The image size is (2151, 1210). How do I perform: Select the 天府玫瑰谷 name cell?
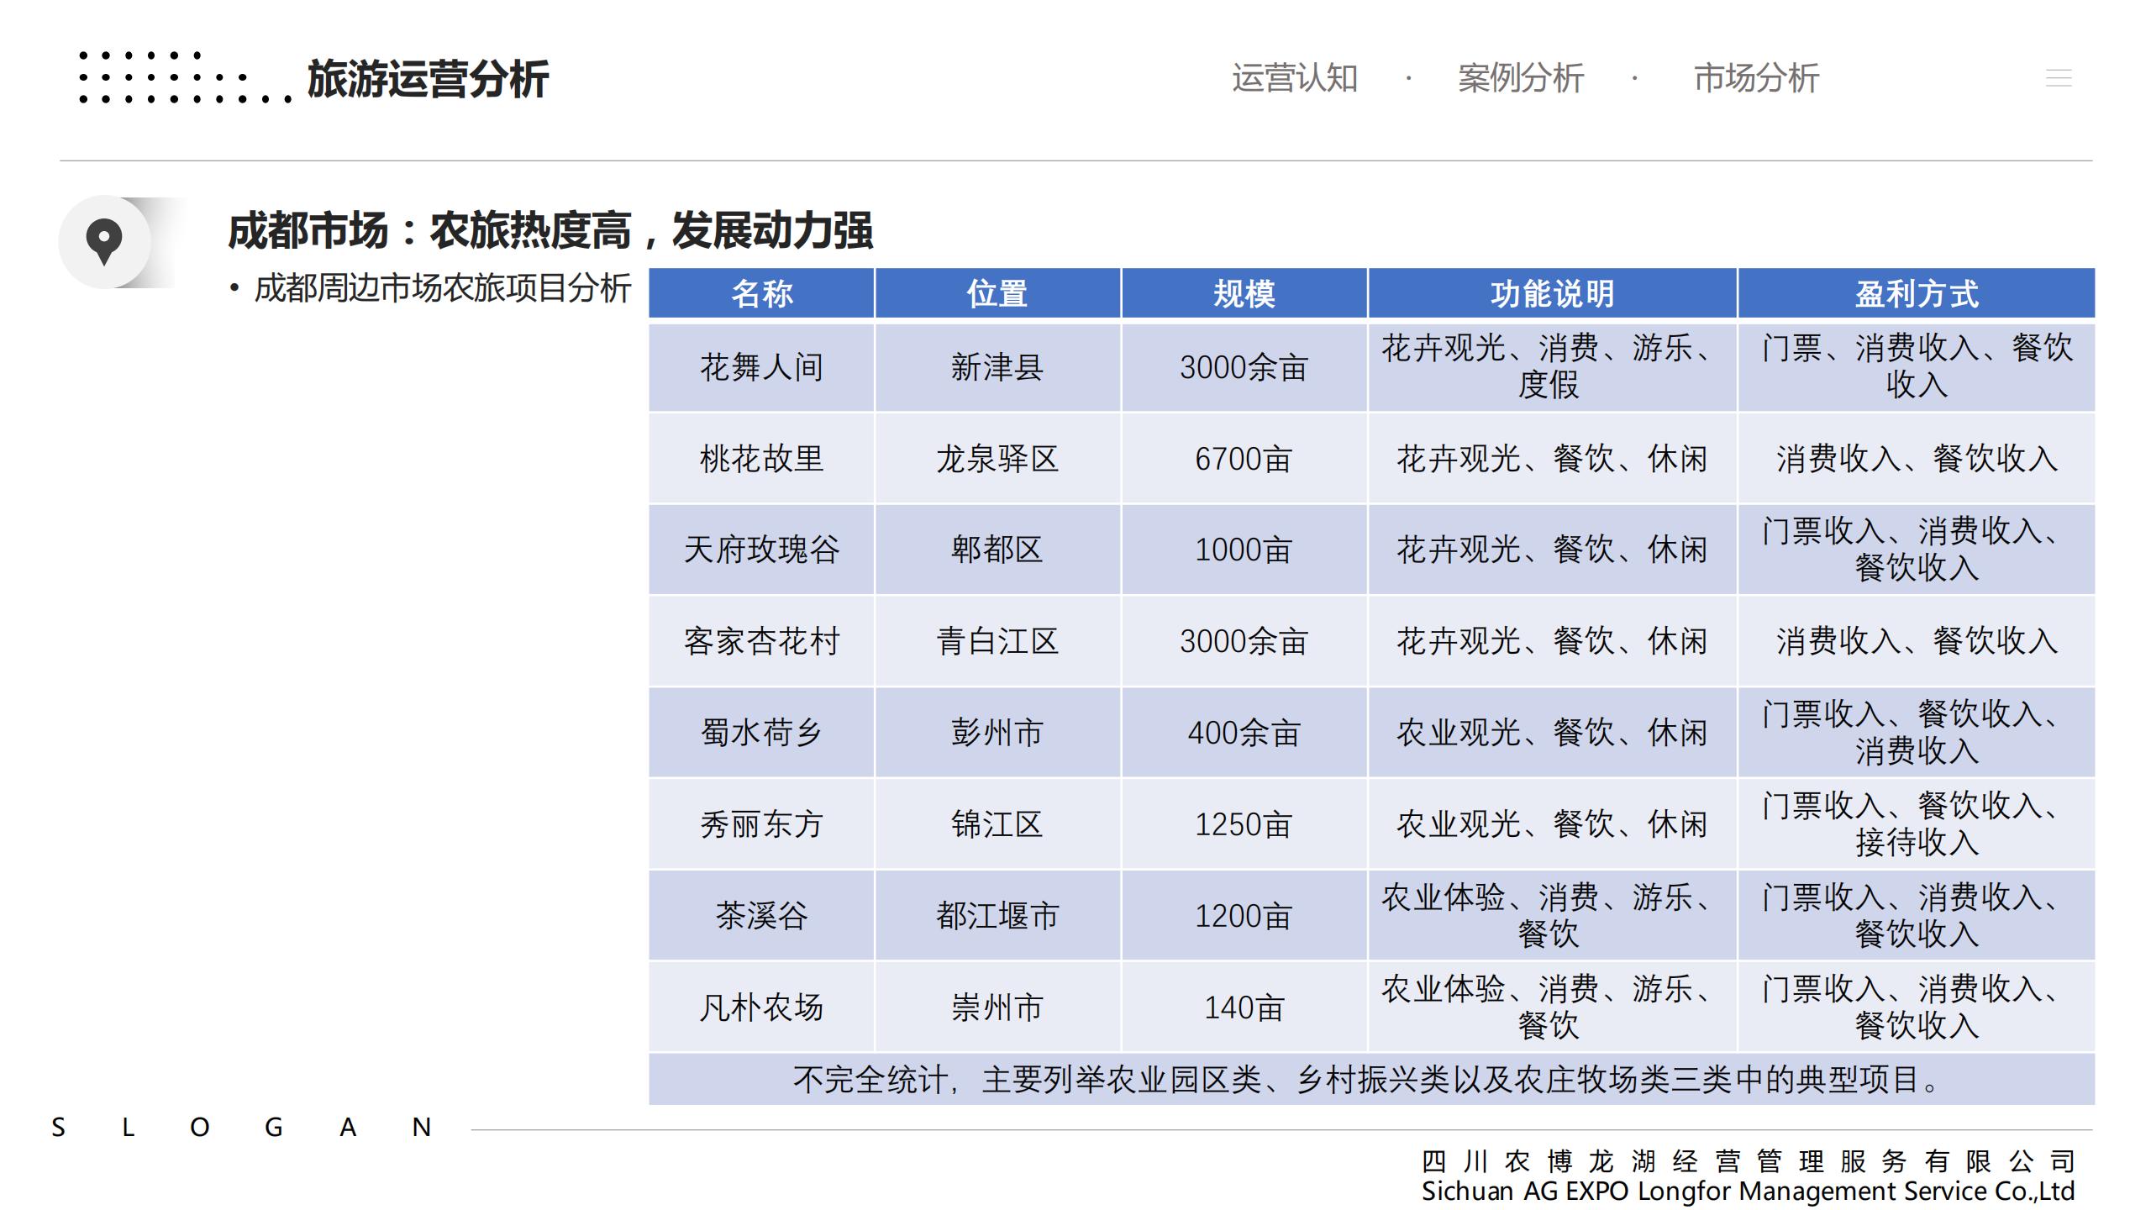[761, 550]
